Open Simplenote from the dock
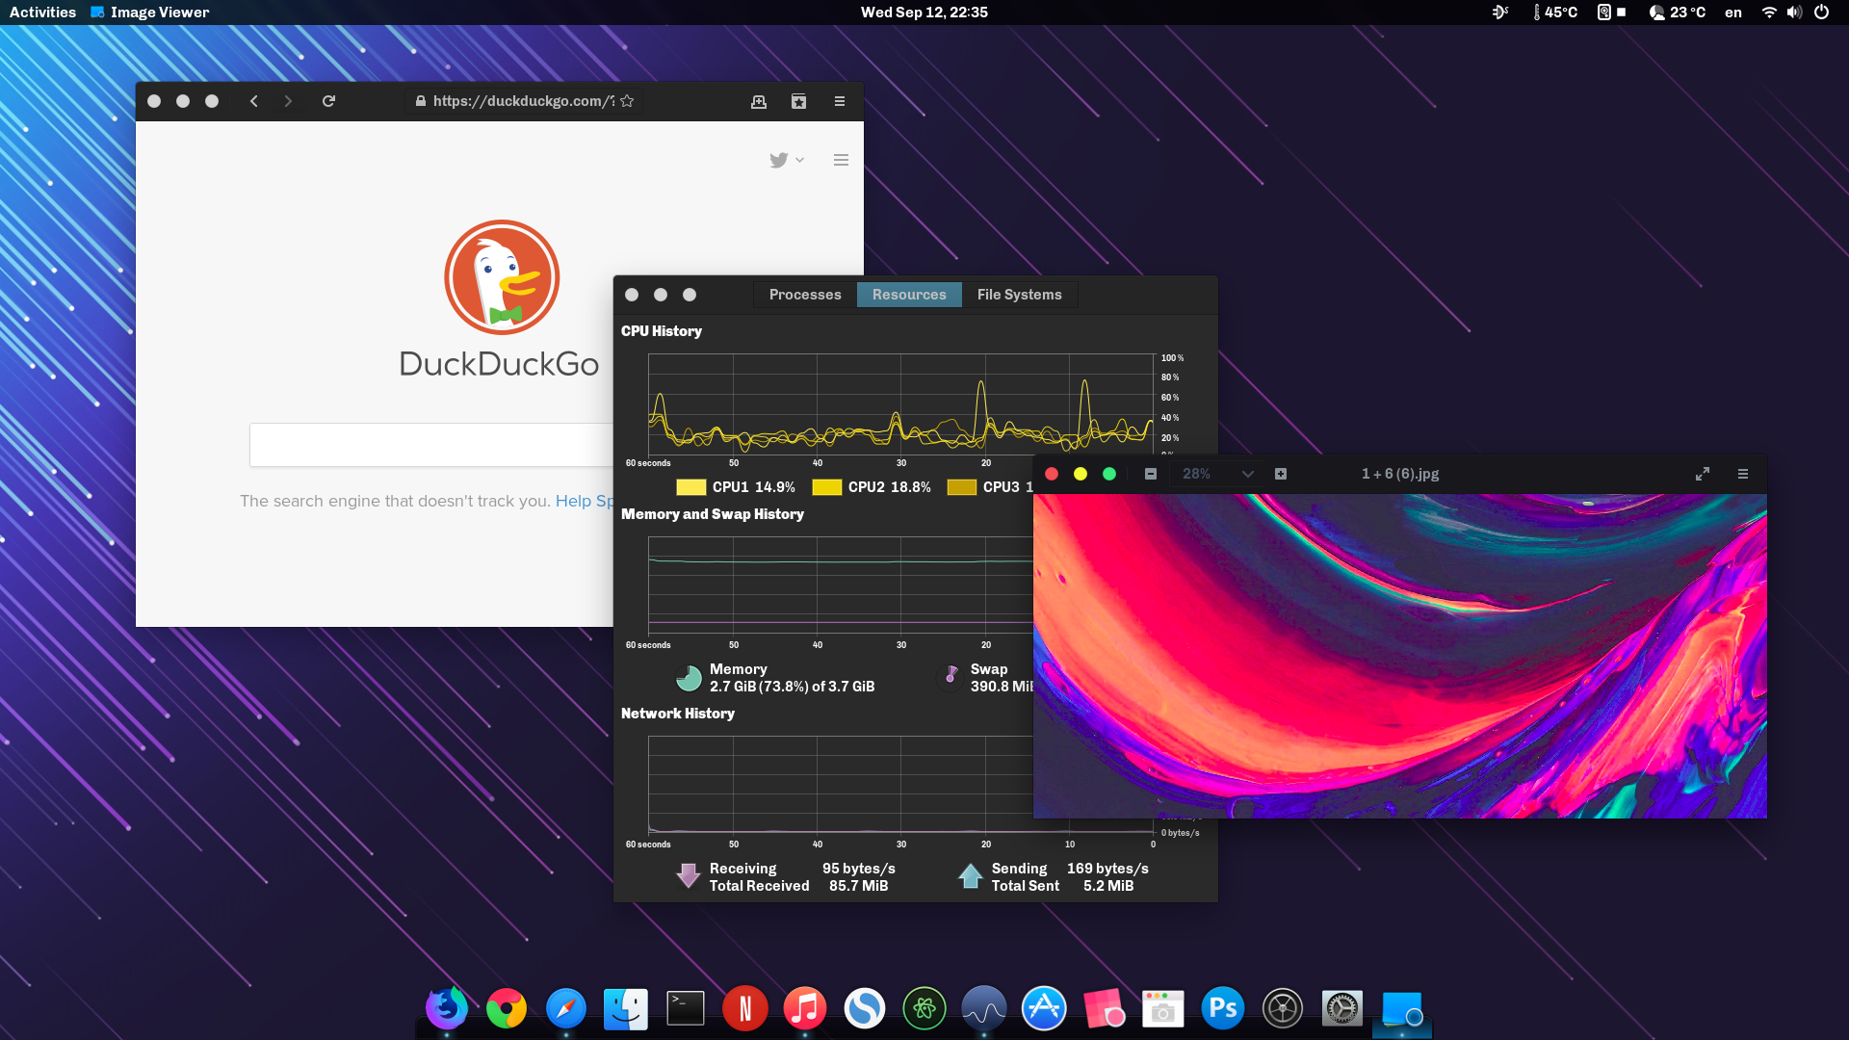Viewport: 1849px width, 1040px height. (865, 1008)
